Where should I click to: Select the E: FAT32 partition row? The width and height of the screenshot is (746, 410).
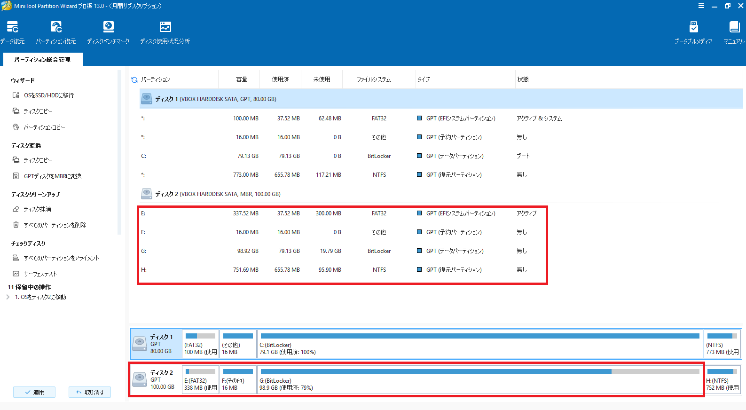(x=441, y=213)
